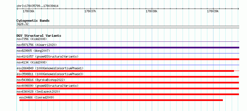The height and width of the screenshot is (111, 247).
Task: Open nsv4096090 (gnomADStructuralVariants) label
Action: (x=47, y=86)
